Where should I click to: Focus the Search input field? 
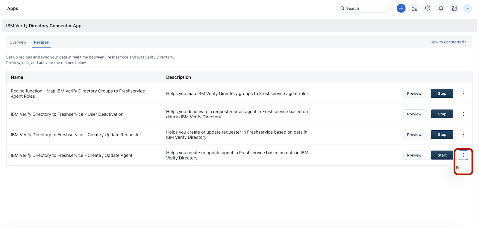point(364,8)
